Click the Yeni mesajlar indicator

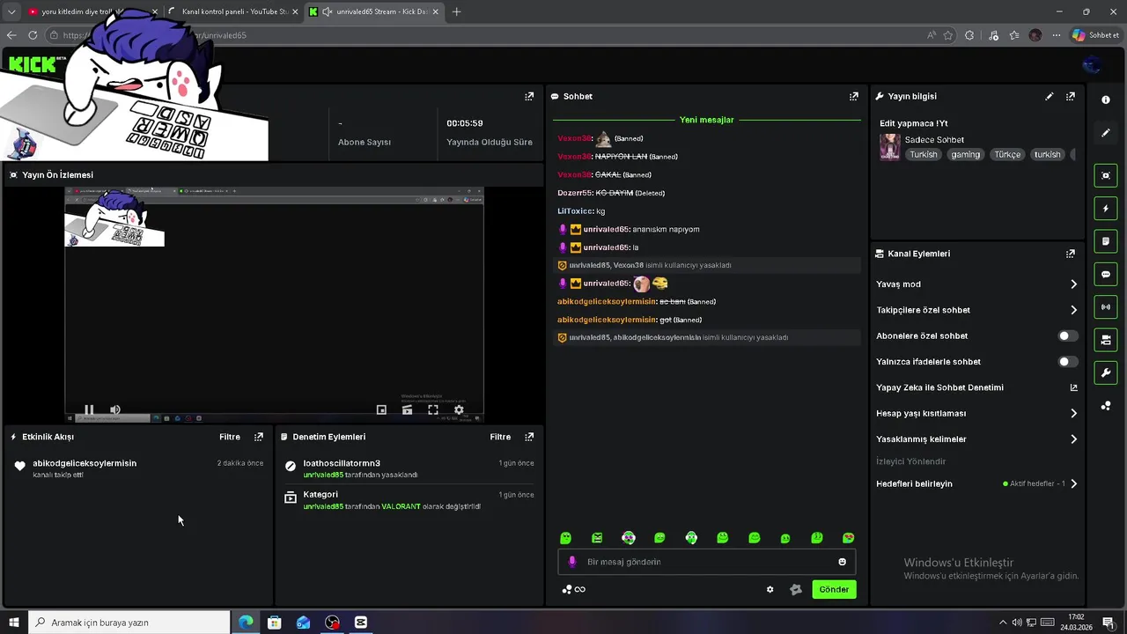706,120
